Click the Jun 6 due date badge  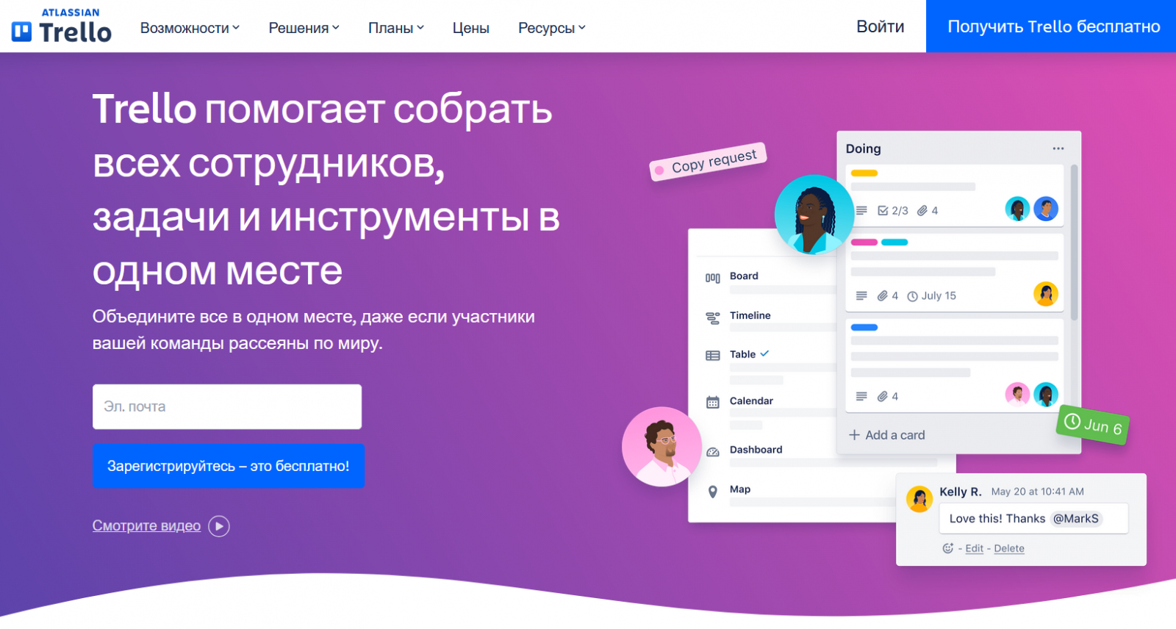1093,425
